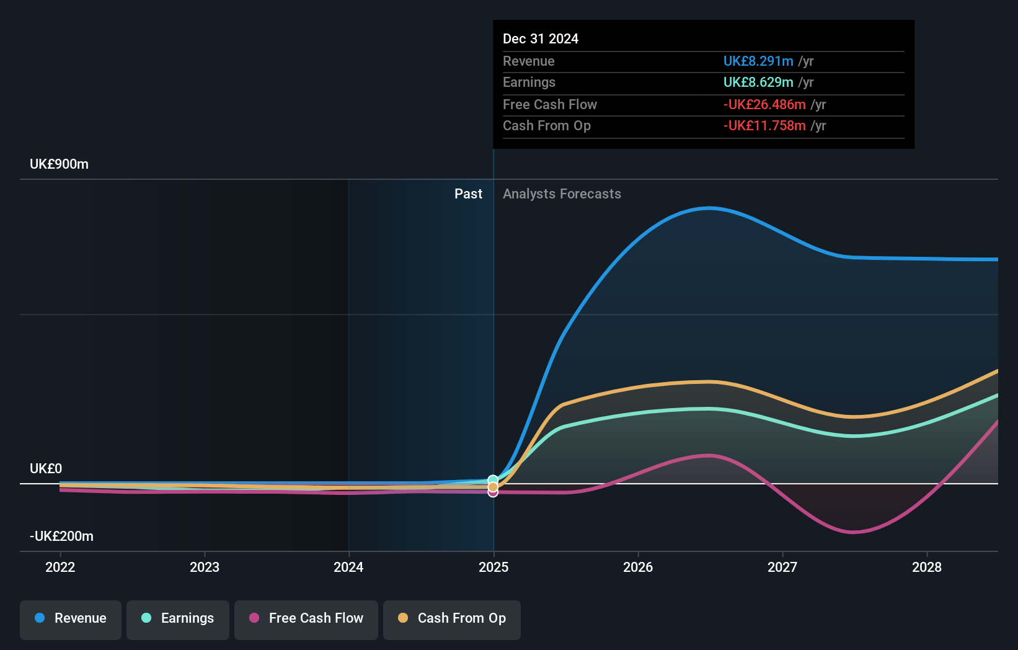Click the 2026 label on the x-axis
Image resolution: width=1018 pixels, height=650 pixels.
[638, 567]
